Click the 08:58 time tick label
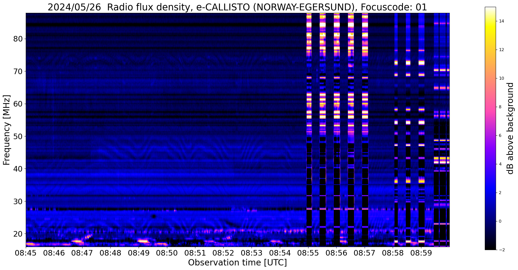 (393, 253)
